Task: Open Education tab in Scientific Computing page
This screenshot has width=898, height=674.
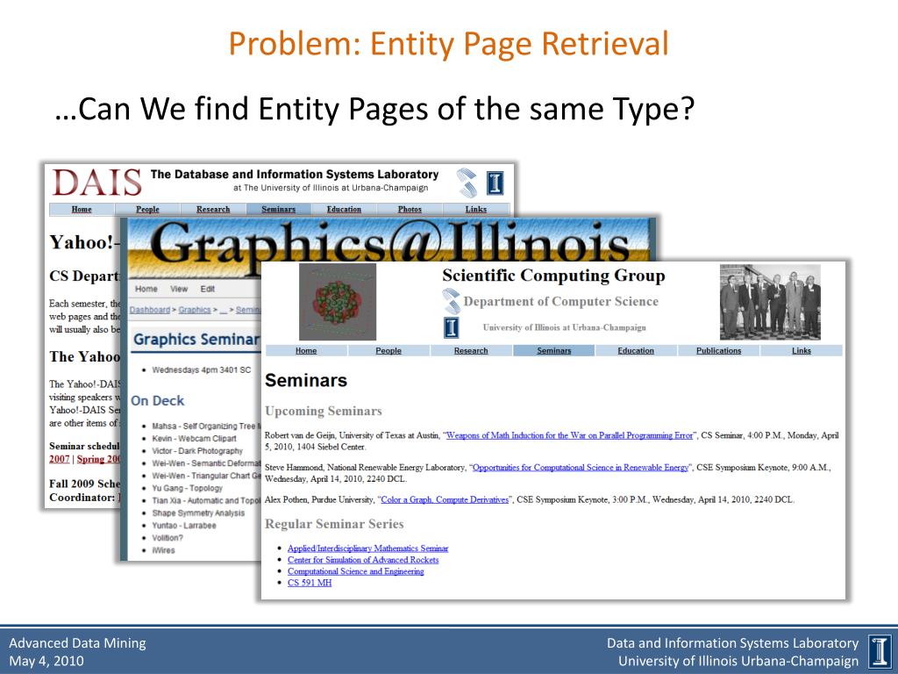Action: [636, 351]
